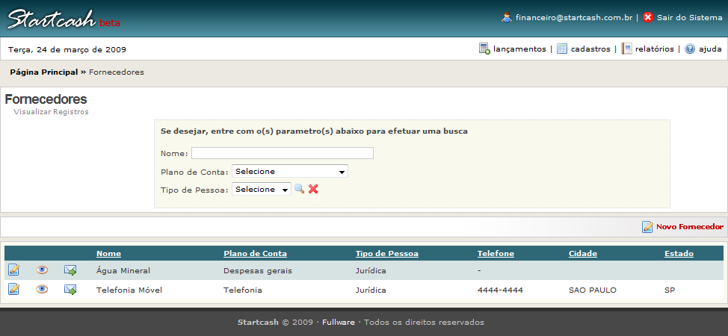Click the Água Mineral name cell
The height and width of the screenshot is (336, 728).
(123, 270)
